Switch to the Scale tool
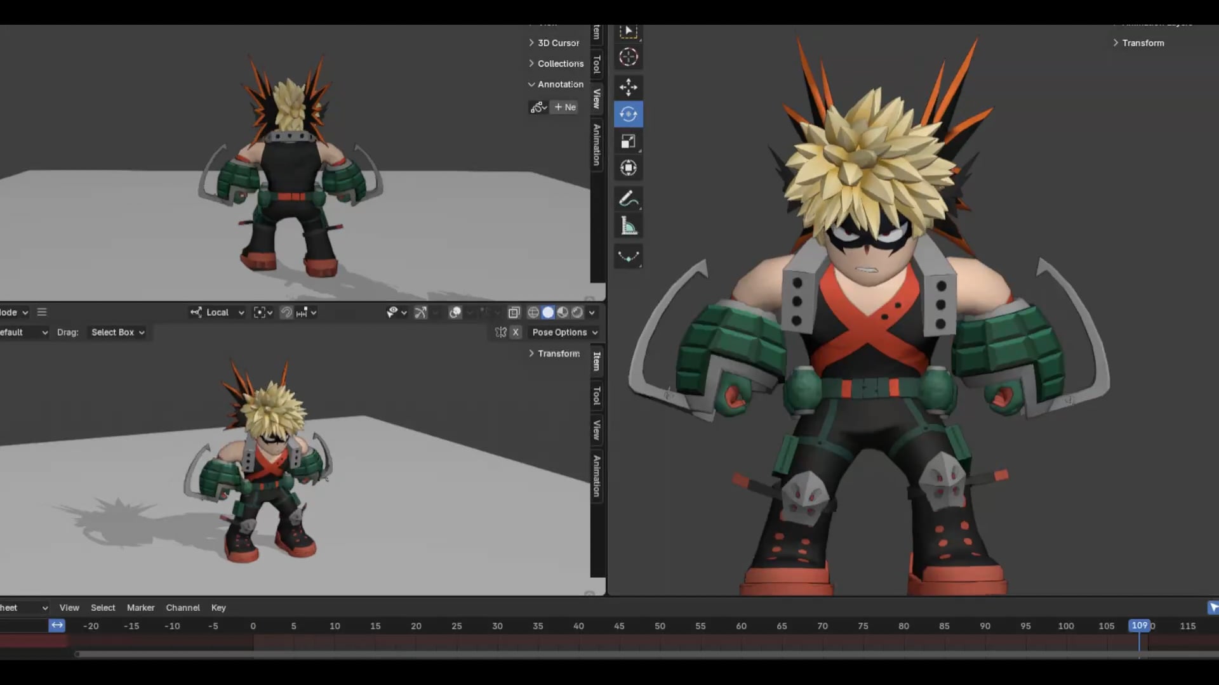 coord(628,141)
